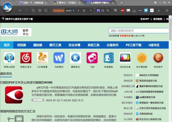Open the 360优化大师电脑版 sidebar link

pos(149,75)
